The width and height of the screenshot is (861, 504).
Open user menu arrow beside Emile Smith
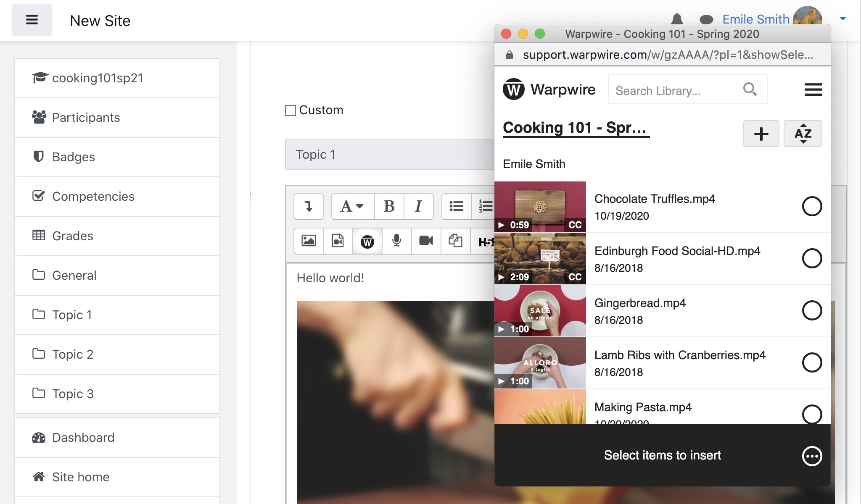[x=843, y=18]
